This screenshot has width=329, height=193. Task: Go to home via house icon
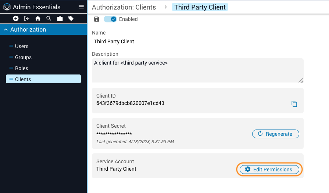click(x=37, y=18)
